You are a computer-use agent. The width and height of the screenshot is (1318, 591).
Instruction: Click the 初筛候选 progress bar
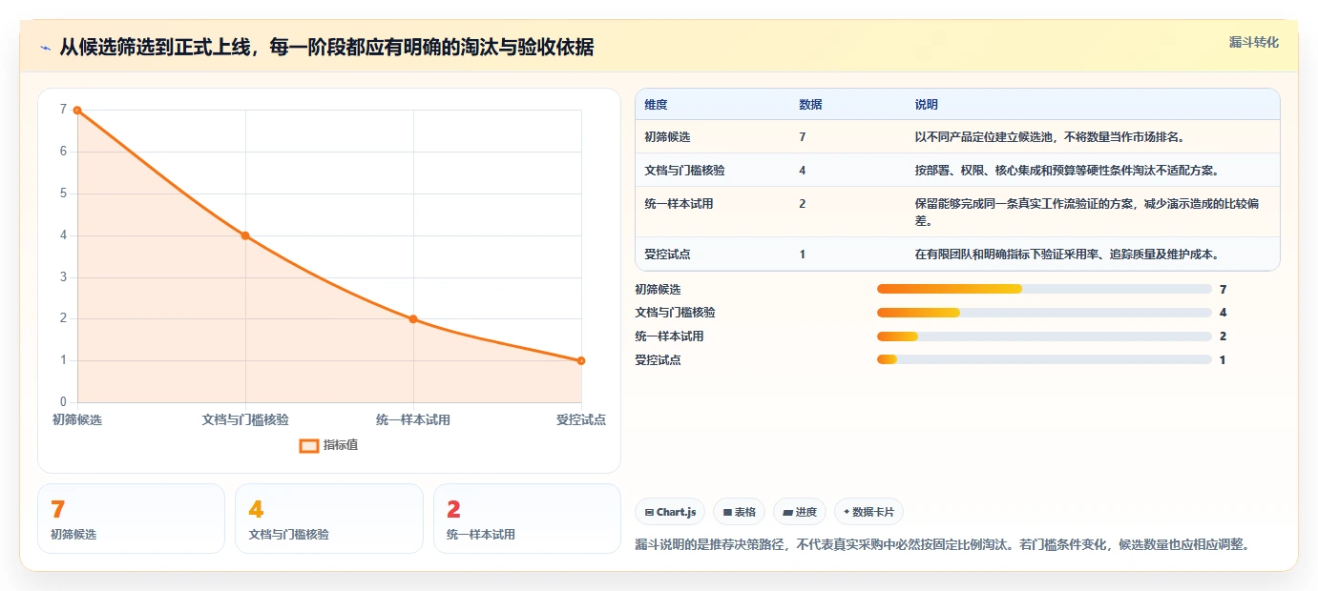tap(1044, 289)
